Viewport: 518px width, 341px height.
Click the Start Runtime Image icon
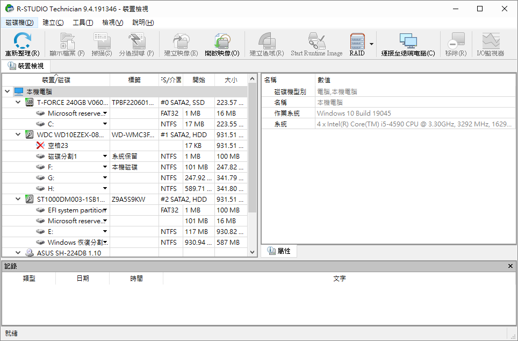pyautogui.click(x=316, y=41)
